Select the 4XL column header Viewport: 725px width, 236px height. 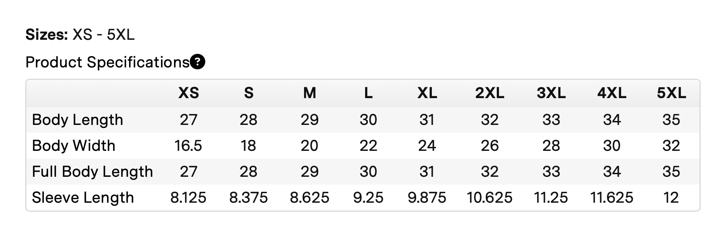point(612,93)
